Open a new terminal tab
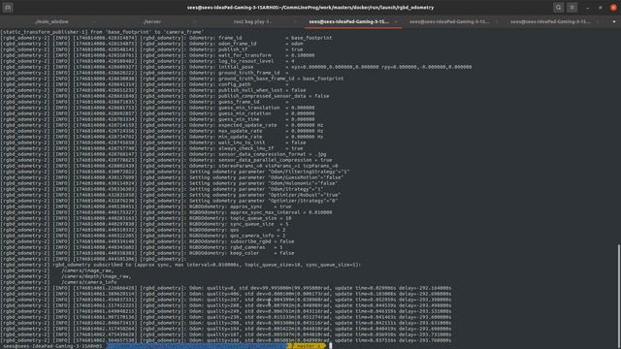 pyautogui.click(x=8, y=8)
